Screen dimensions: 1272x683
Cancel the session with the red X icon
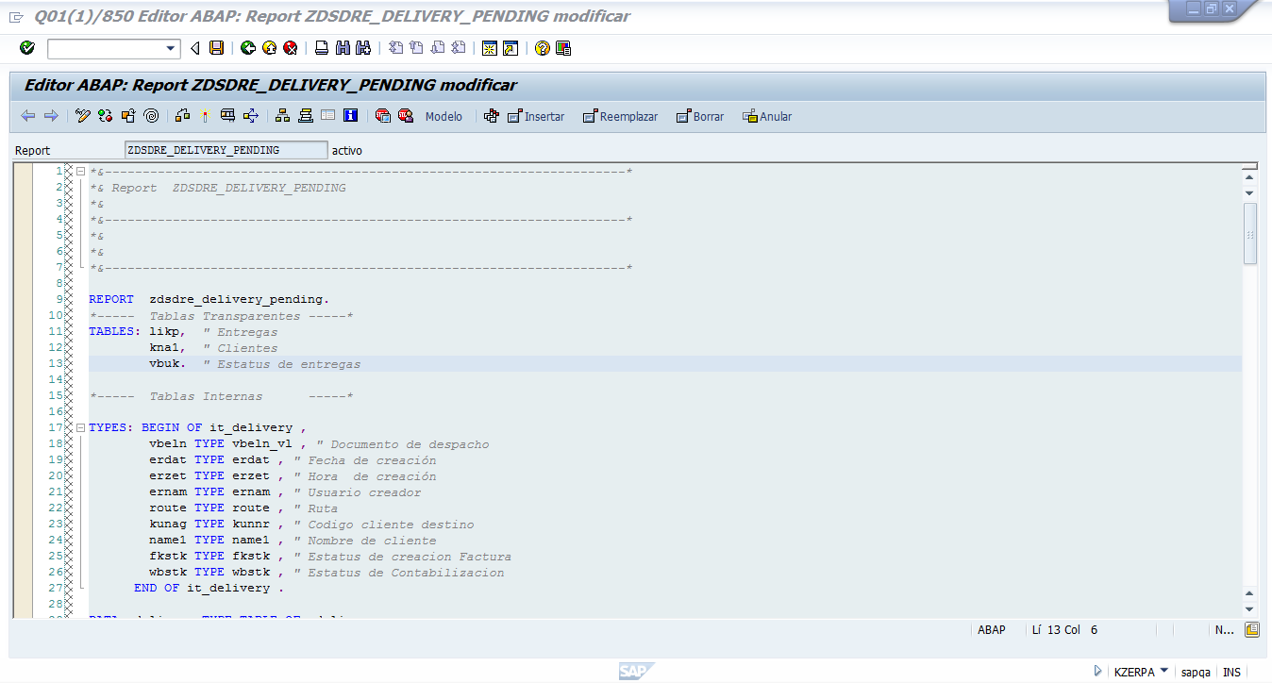(x=290, y=48)
